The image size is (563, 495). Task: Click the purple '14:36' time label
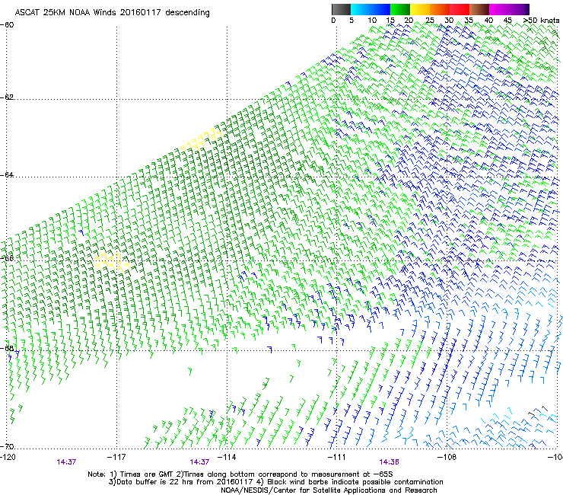(x=390, y=462)
